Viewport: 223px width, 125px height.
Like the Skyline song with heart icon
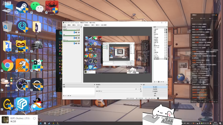point(34,118)
